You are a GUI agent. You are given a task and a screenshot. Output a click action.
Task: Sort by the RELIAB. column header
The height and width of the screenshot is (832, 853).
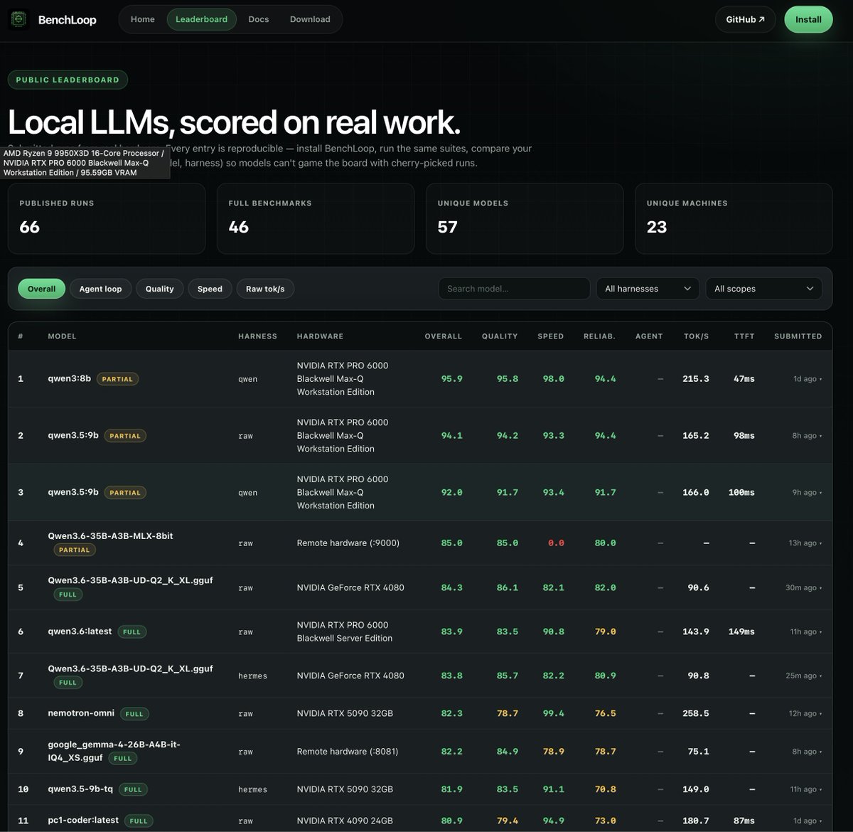[x=599, y=336]
